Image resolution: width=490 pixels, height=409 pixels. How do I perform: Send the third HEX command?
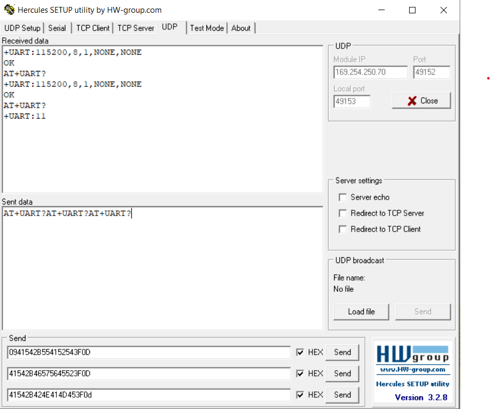[x=342, y=395]
